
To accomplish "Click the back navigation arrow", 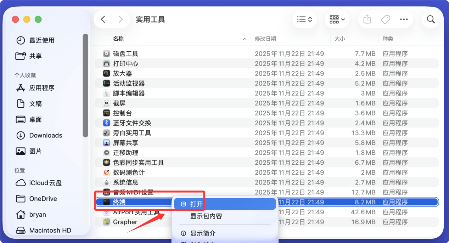I will (103, 19).
